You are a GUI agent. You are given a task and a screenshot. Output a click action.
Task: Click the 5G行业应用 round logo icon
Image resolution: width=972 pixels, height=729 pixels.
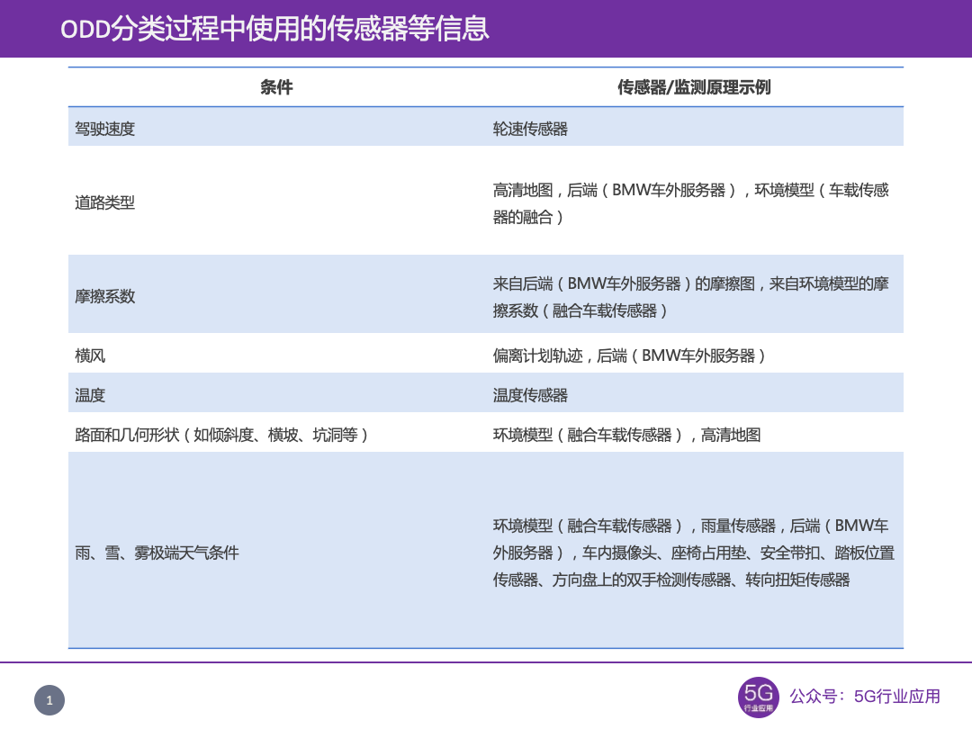click(758, 697)
